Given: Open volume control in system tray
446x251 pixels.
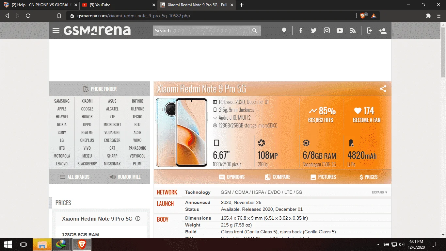Looking at the screenshot, I should tap(401, 244).
